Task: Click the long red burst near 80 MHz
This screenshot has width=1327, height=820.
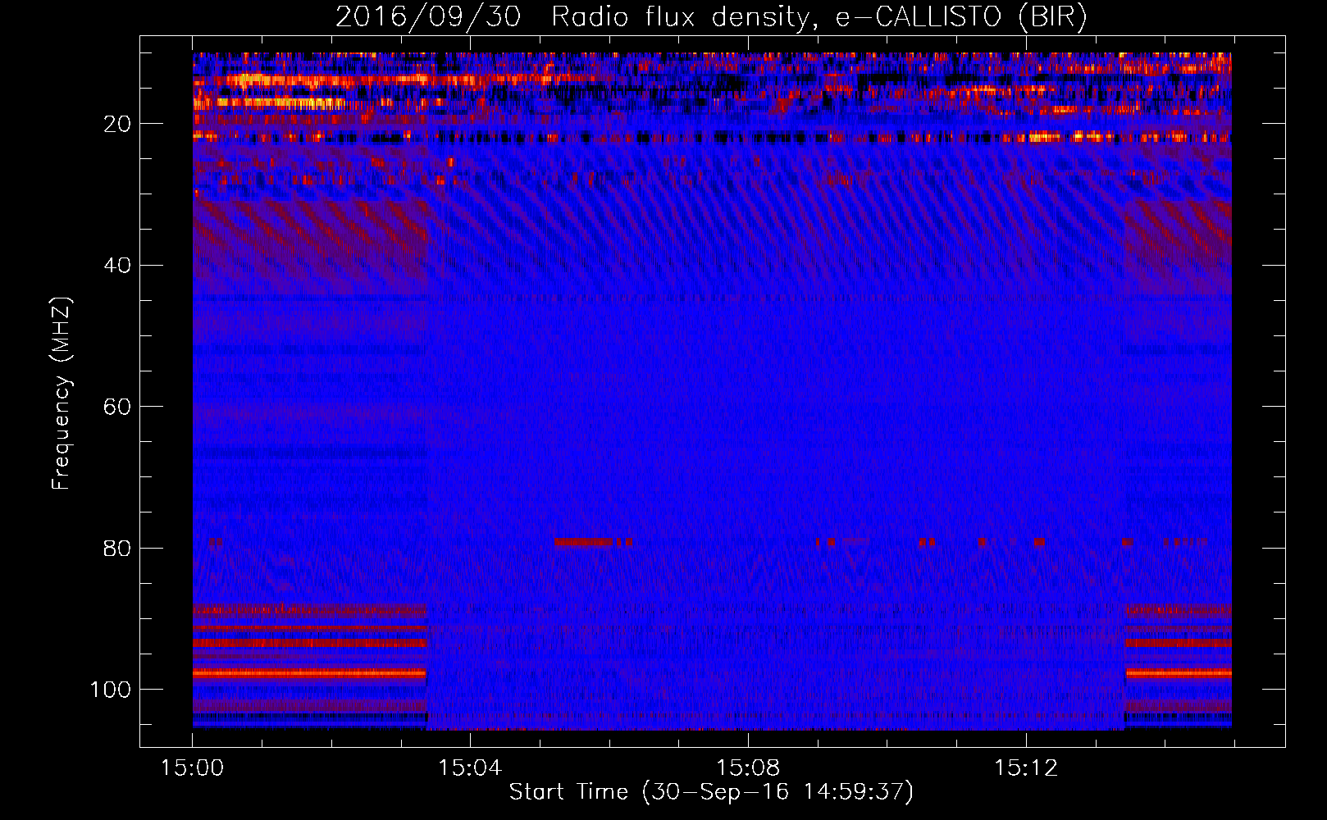Action: pyautogui.click(x=584, y=542)
